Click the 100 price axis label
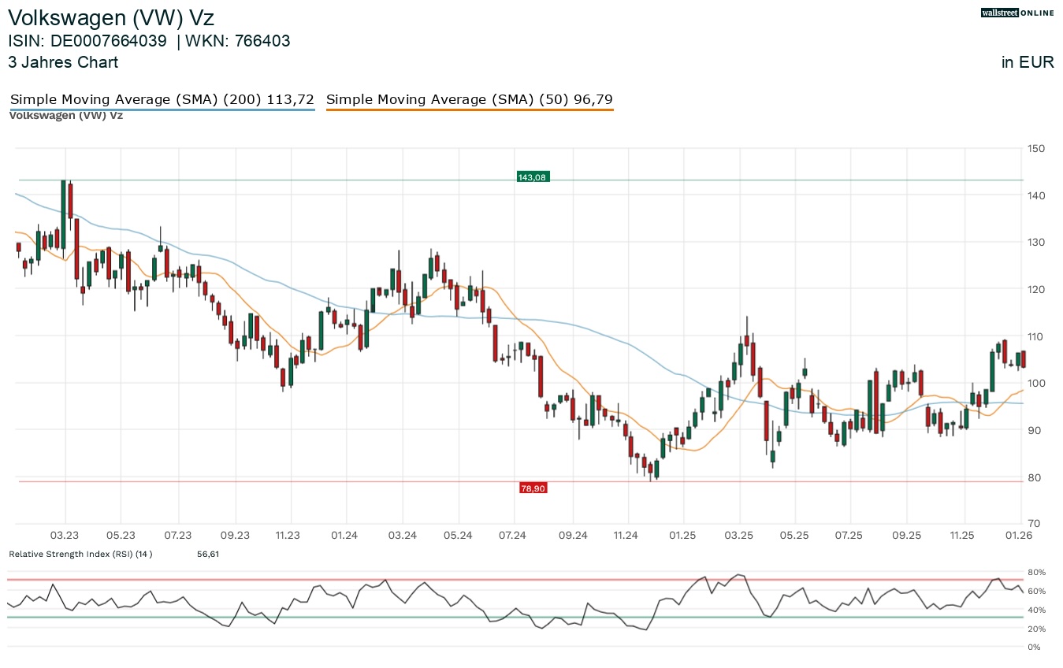This screenshot has width=1063, height=668. [1035, 384]
